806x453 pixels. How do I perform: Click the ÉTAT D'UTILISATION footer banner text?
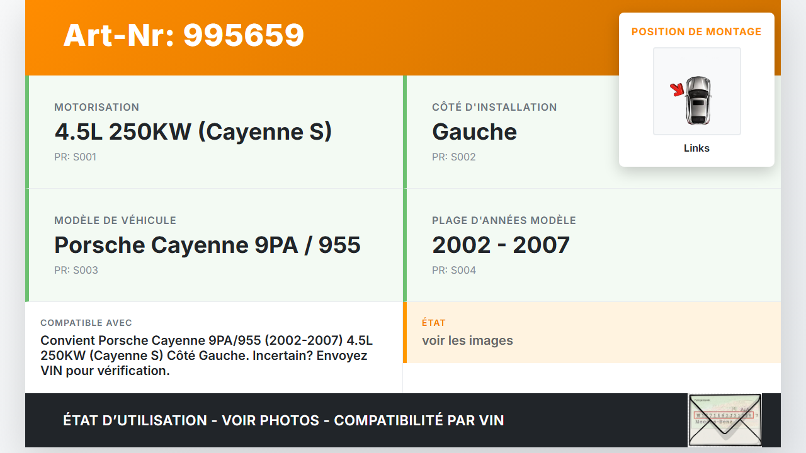click(x=283, y=420)
